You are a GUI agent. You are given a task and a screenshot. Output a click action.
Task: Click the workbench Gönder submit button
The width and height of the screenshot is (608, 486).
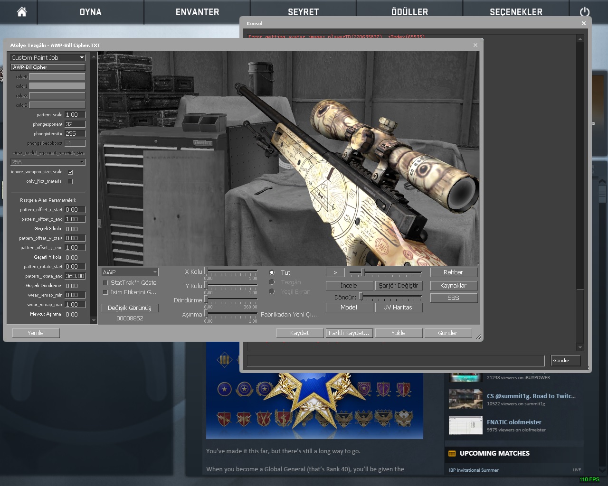click(447, 333)
